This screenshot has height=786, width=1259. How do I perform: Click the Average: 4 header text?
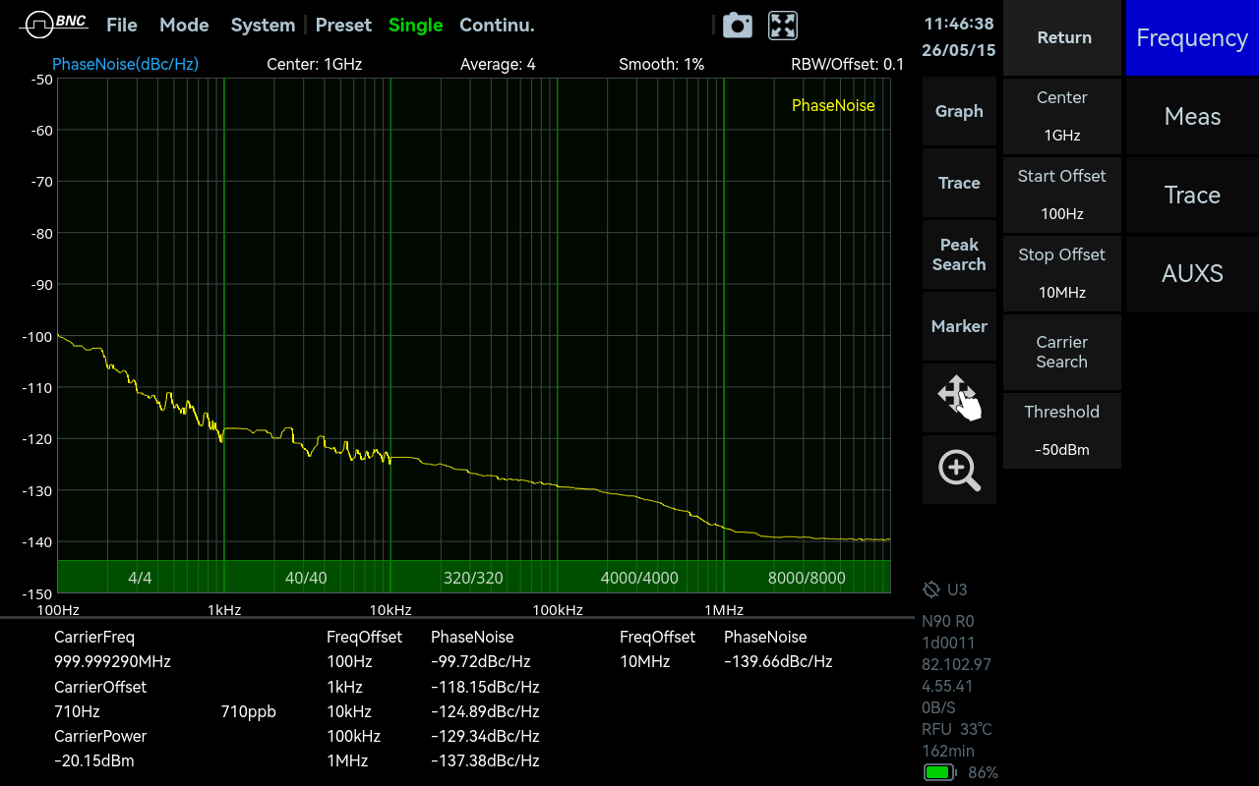click(x=498, y=64)
